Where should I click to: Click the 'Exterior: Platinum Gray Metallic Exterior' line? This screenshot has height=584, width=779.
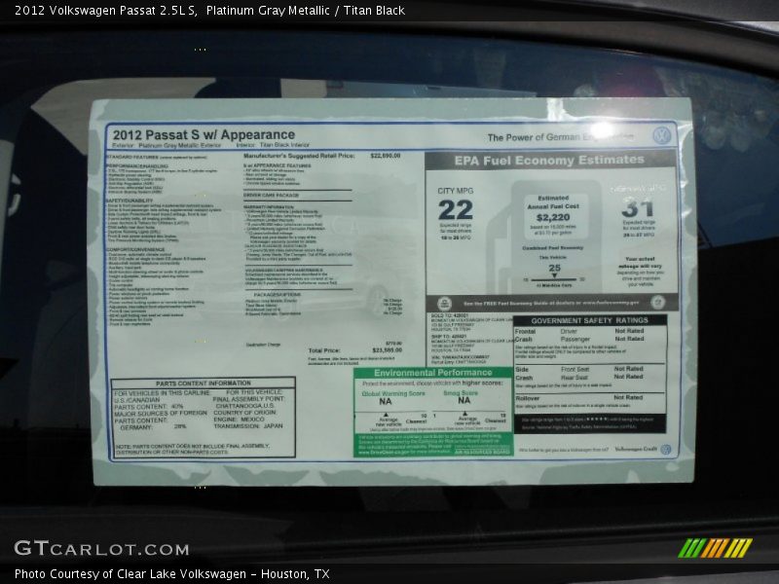coord(167,145)
